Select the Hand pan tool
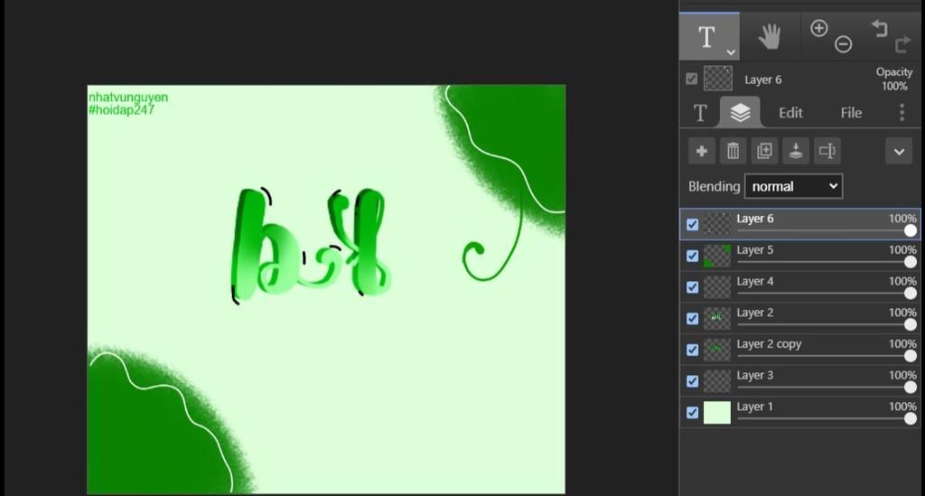Viewport: 925px width, 496px height. [x=770, y=36]
